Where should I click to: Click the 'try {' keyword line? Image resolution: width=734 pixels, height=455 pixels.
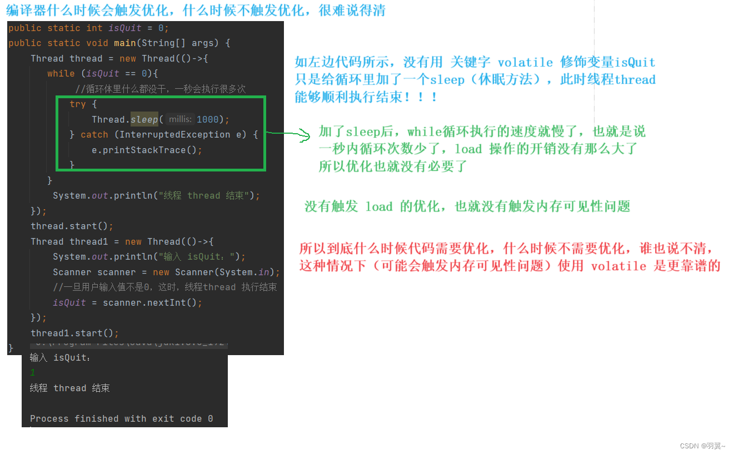click(x=83, y=104)
